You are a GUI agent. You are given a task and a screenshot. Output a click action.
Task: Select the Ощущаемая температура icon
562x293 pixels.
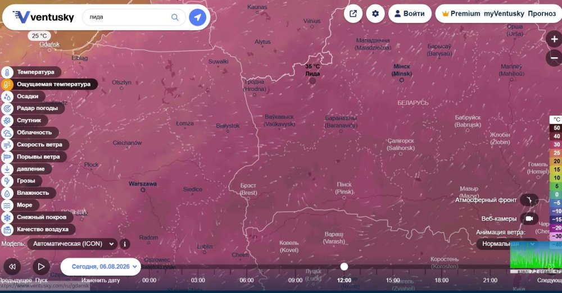point(7,85)
